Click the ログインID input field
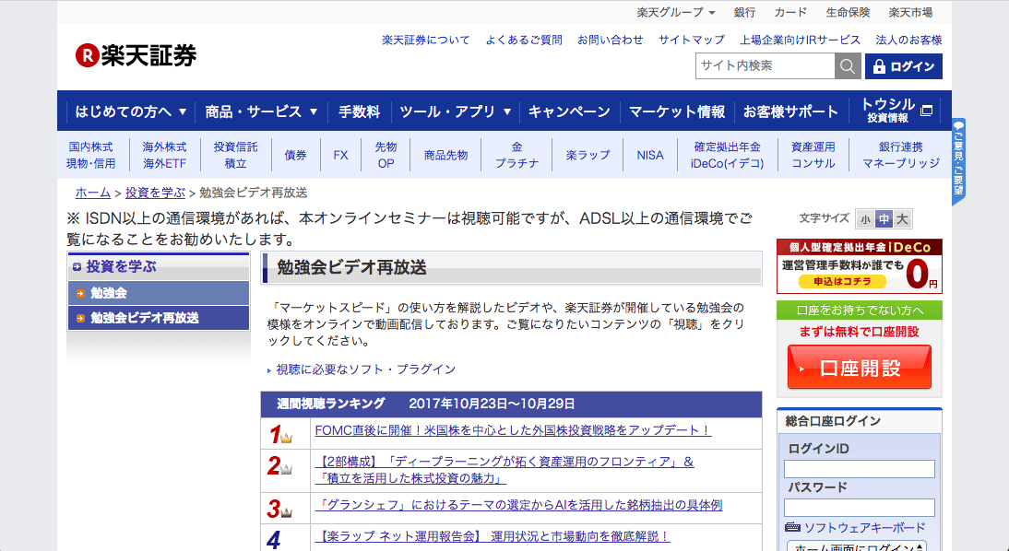Viewport: 1009px width, 551px height. (x=859, y=469)
